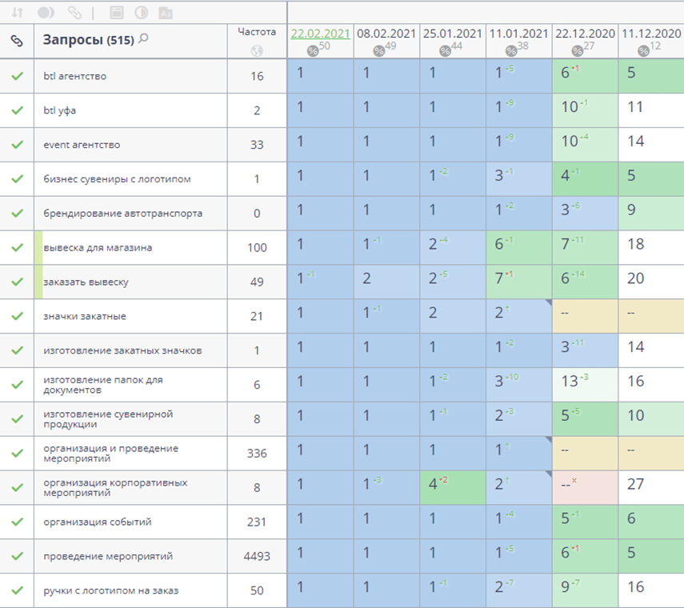Click the chain link column header icon

pyautogui.click(x=17, y=41)
